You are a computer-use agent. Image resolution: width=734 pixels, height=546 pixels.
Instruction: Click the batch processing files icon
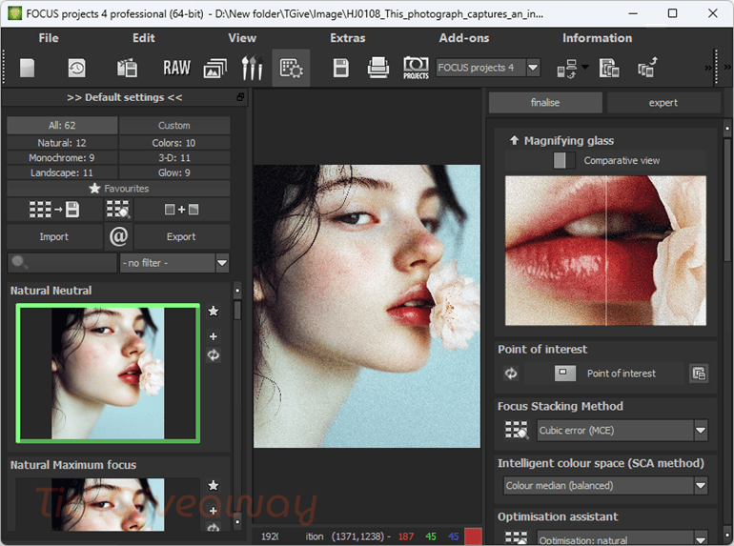point(127,68)
